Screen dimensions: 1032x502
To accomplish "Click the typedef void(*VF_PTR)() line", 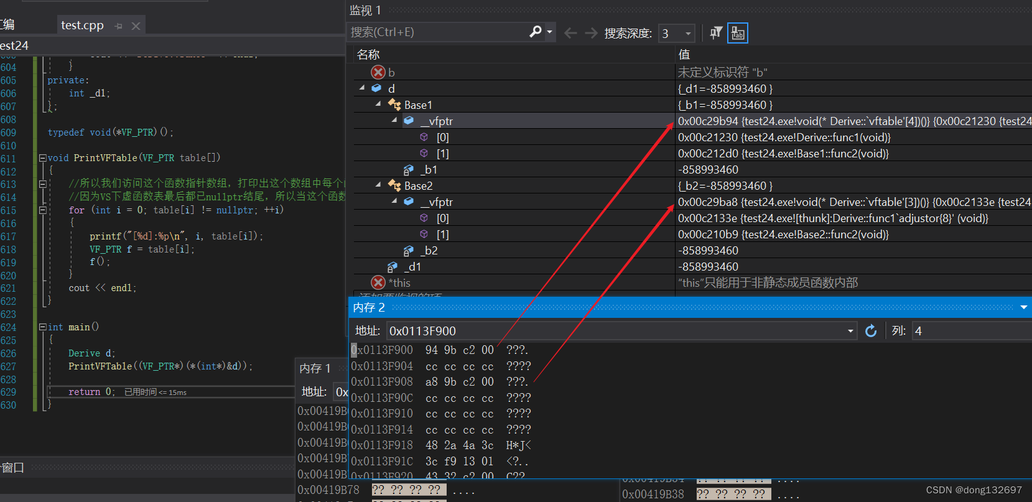I will coord(111,132).
